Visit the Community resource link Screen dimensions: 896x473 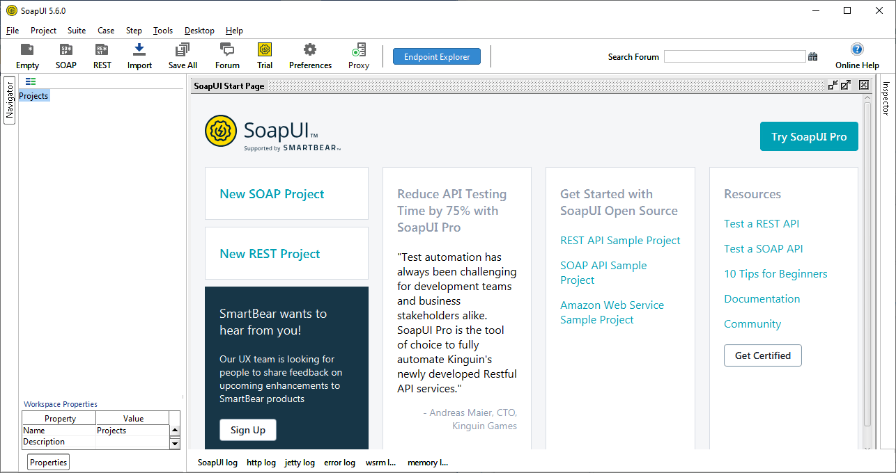(752, 324)
